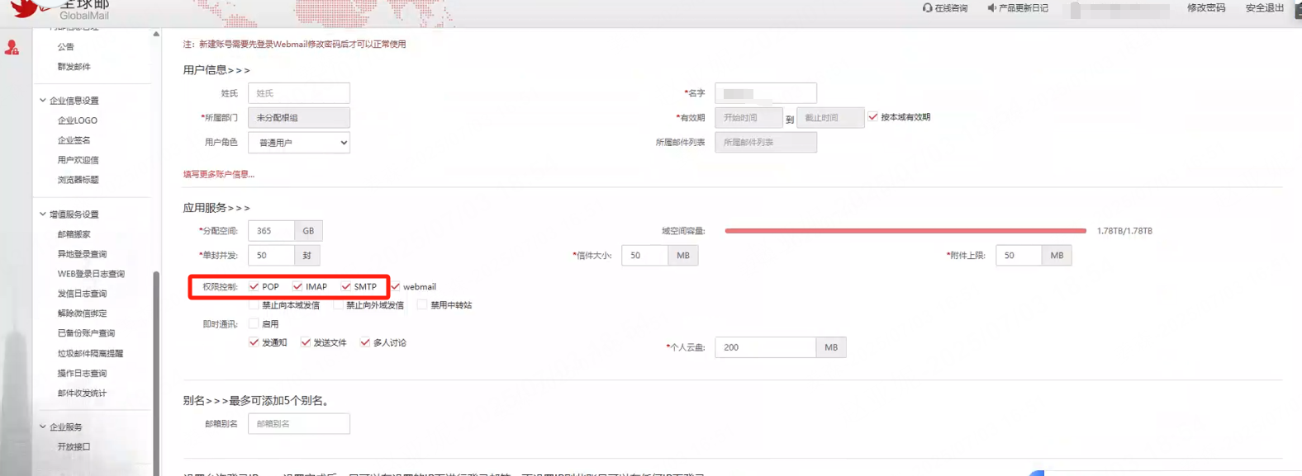Screen dimensions: 1302x476
Task: Focus the 姓氏 input field
Action: (x=299, y=93)
